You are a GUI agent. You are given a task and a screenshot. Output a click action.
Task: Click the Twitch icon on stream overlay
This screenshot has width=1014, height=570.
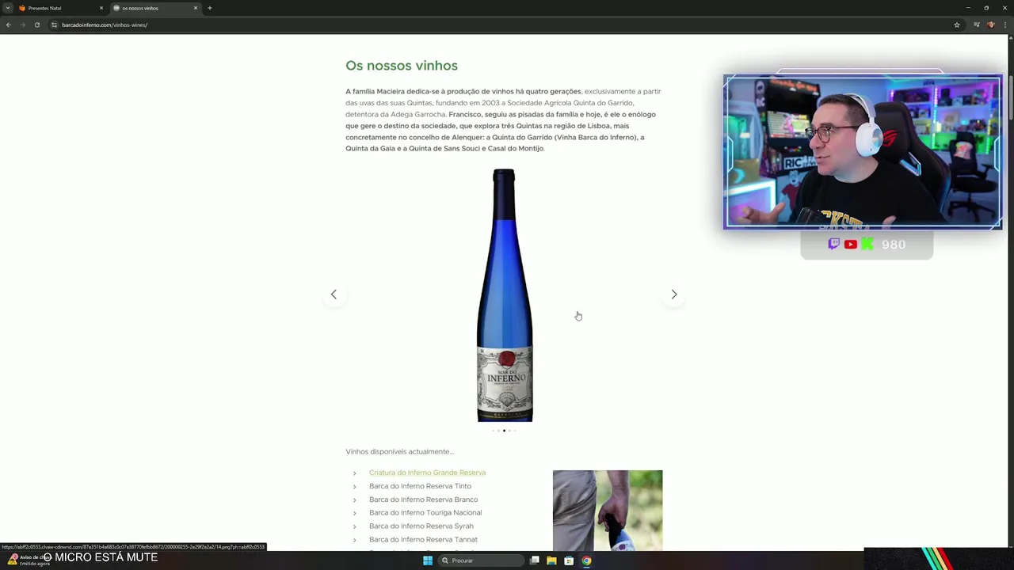pos(833,245)
